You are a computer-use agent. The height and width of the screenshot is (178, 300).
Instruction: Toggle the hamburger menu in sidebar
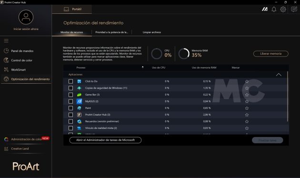point(6,41)
